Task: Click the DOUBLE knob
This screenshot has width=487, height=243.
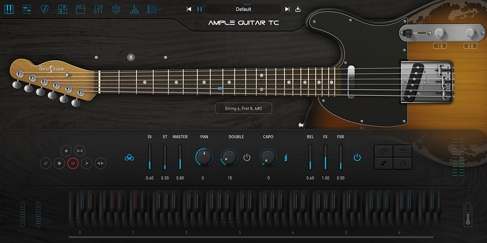Action: (230, 157)
